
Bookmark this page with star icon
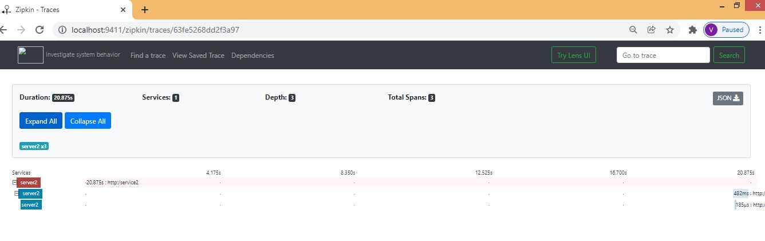(669, 30)
